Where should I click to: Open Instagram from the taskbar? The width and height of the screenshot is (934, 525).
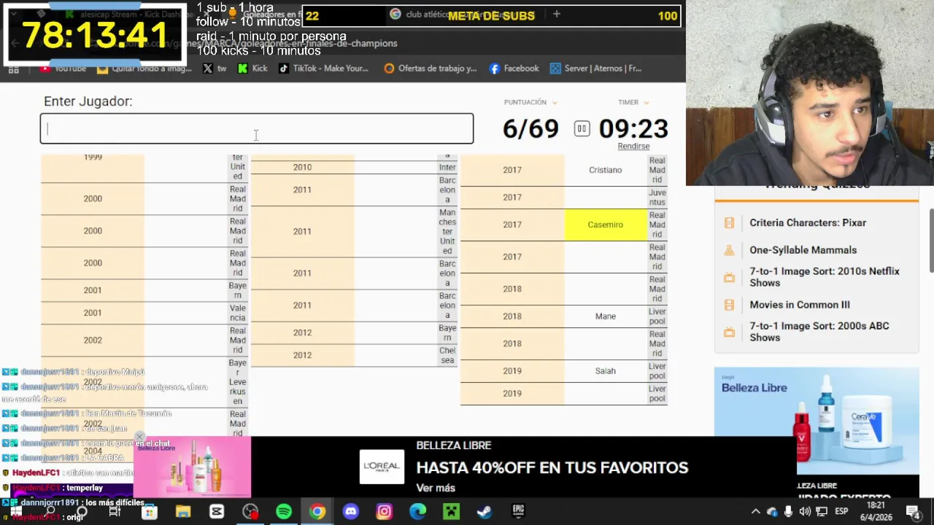point(384,512)
